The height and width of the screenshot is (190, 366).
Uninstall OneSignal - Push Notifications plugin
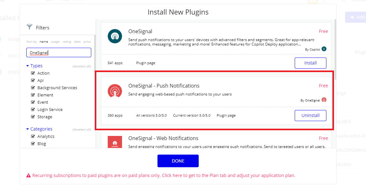310,115
